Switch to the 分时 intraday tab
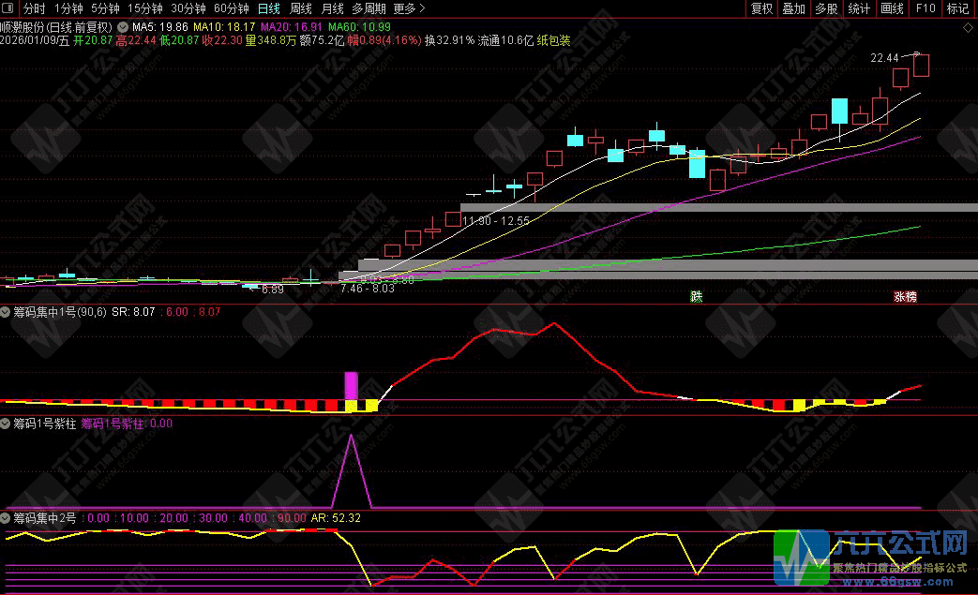Screen dimensions: 978x595 34,8
